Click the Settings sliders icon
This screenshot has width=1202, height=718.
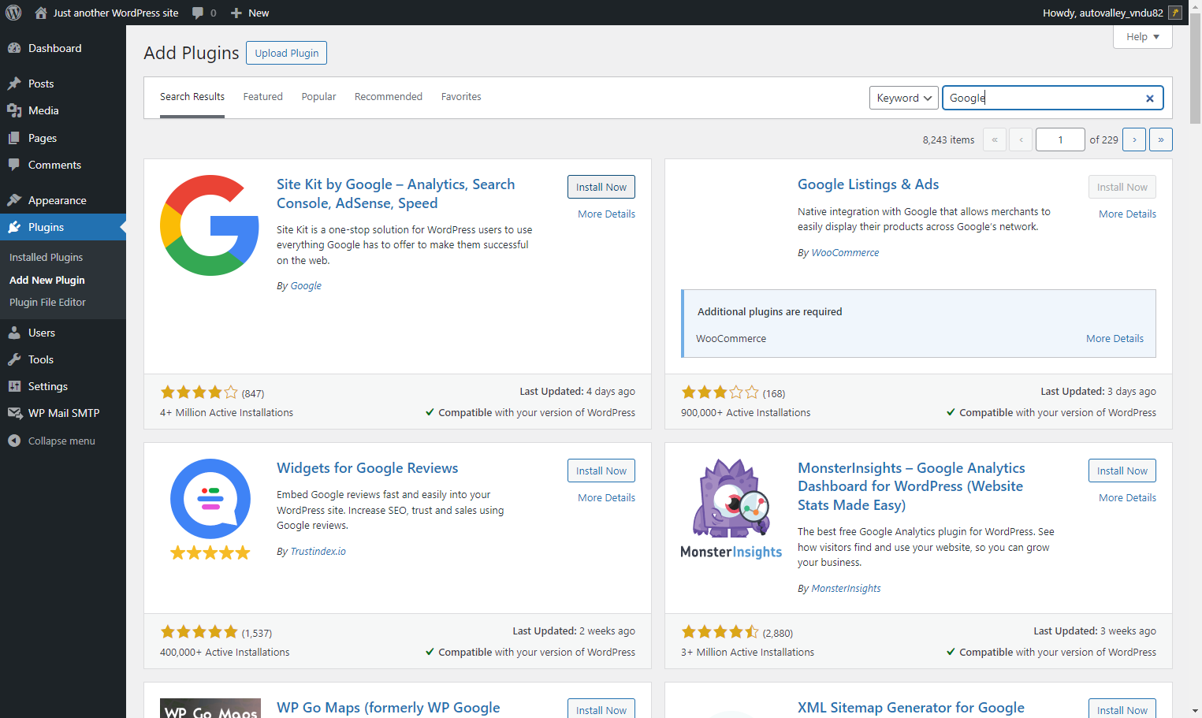tap(14, 386)
